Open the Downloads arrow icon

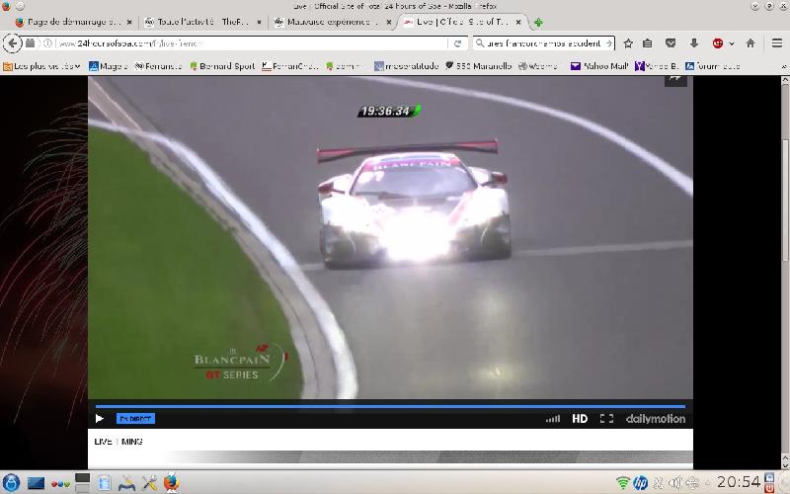click(694, 43)
